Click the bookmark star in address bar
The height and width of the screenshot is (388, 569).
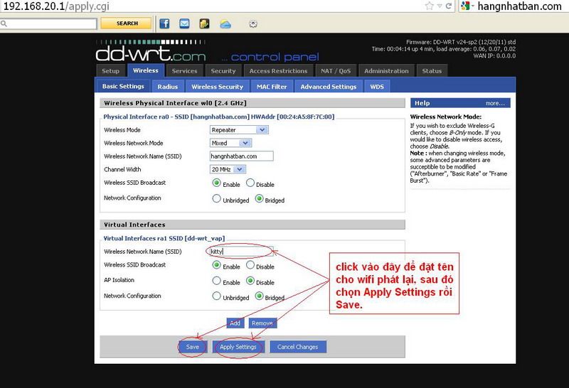coord(430,6)
